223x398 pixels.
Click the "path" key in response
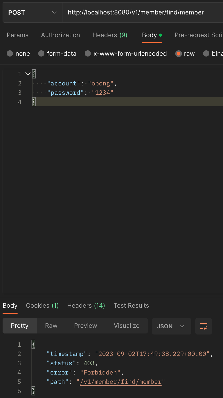[58, 382]
